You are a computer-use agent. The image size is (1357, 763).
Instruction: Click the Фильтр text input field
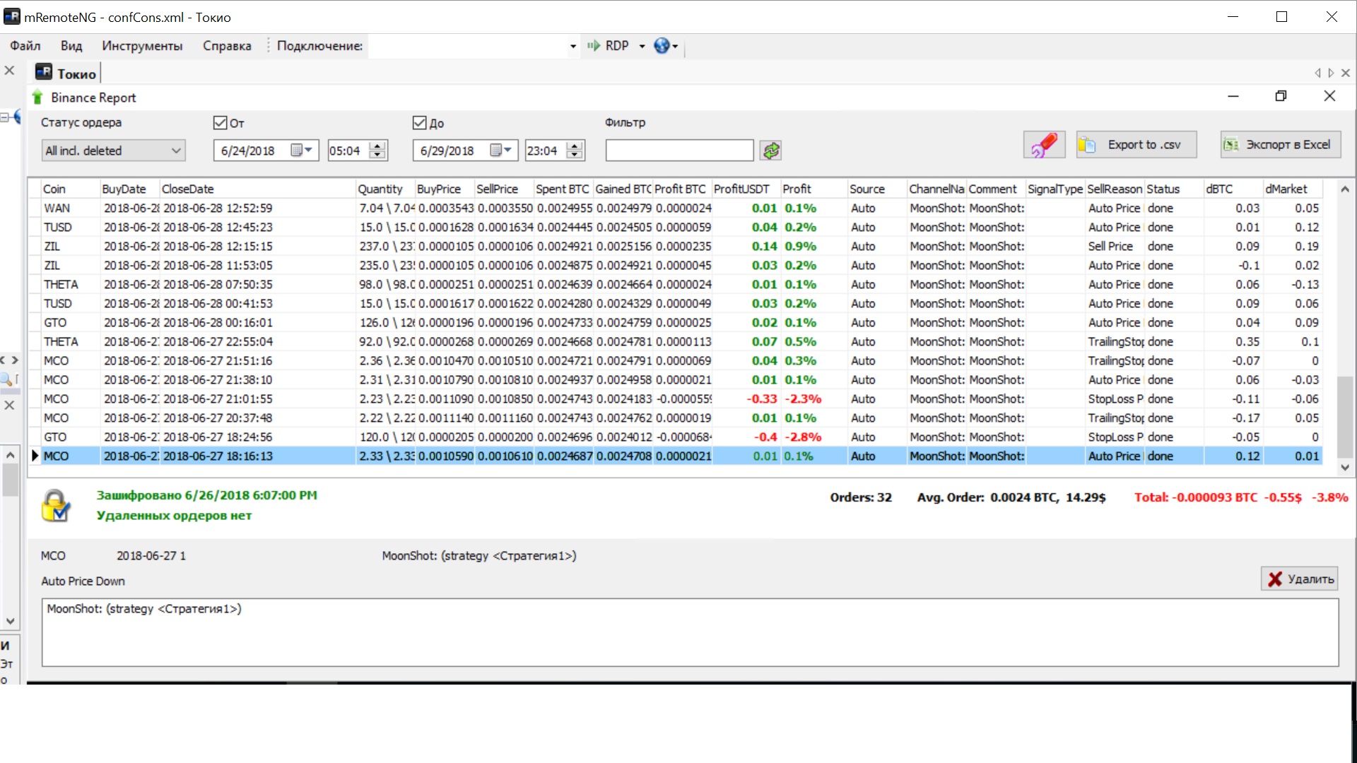679,150
